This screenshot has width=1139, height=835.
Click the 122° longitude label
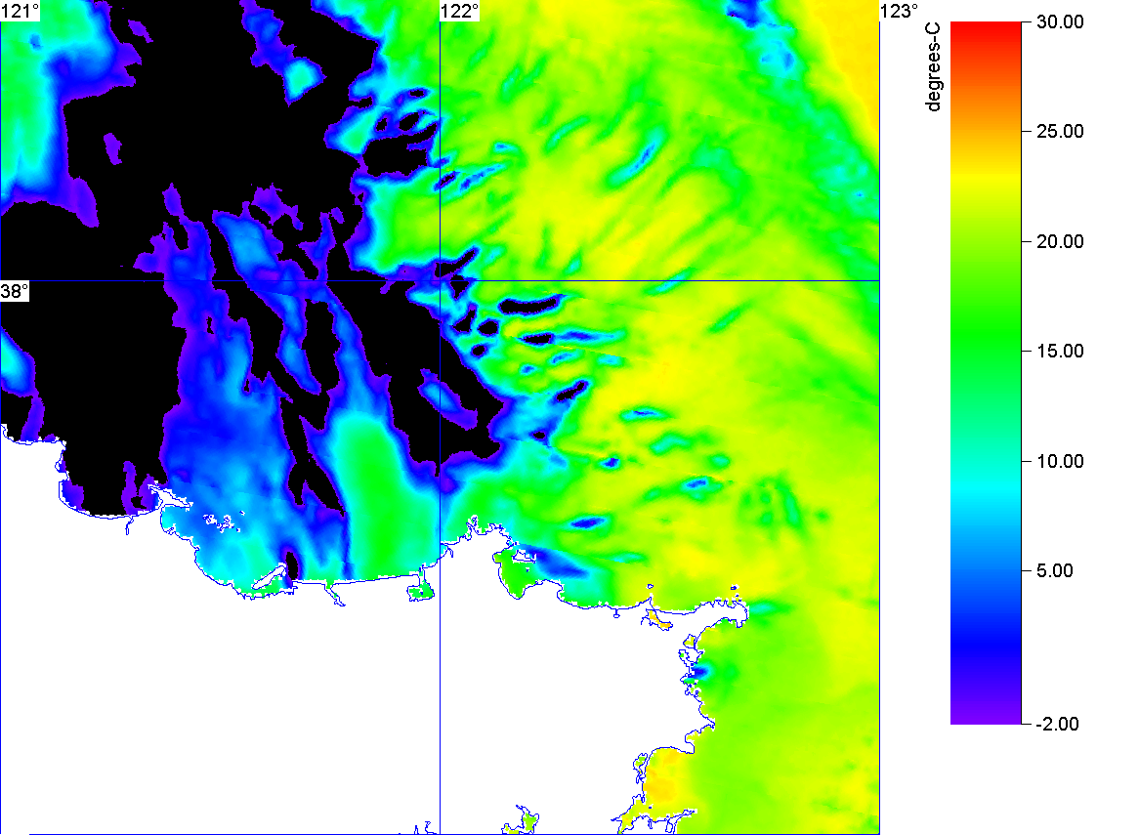point(460,11)
